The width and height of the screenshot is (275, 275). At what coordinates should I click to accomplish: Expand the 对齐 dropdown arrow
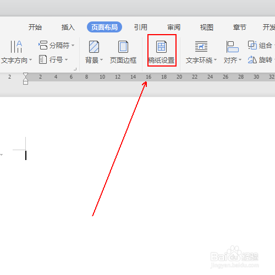click(240, 60)
